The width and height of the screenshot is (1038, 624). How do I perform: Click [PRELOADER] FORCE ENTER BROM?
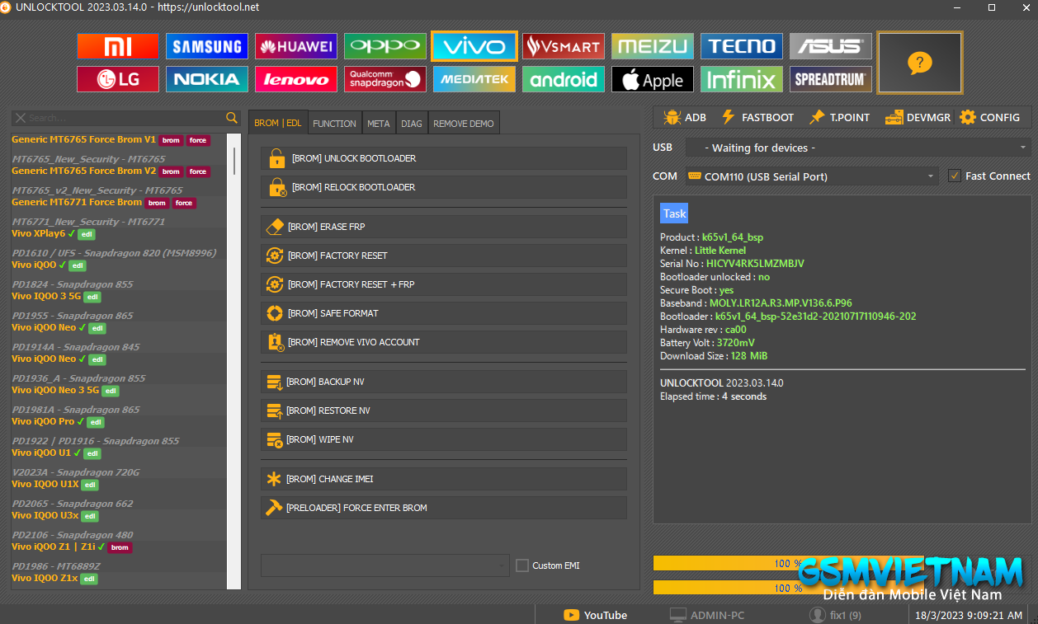[x=444, y=508]
